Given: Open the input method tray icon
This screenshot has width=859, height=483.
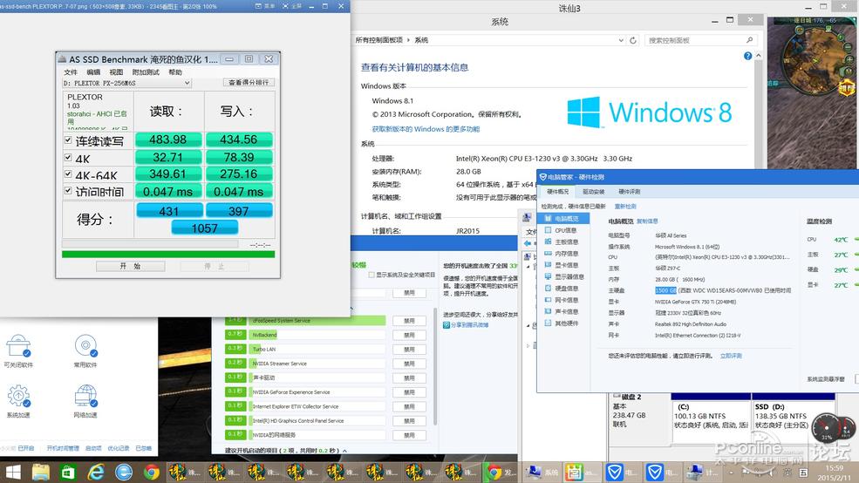Looking at the screenshot, I should tap(803, 472).
